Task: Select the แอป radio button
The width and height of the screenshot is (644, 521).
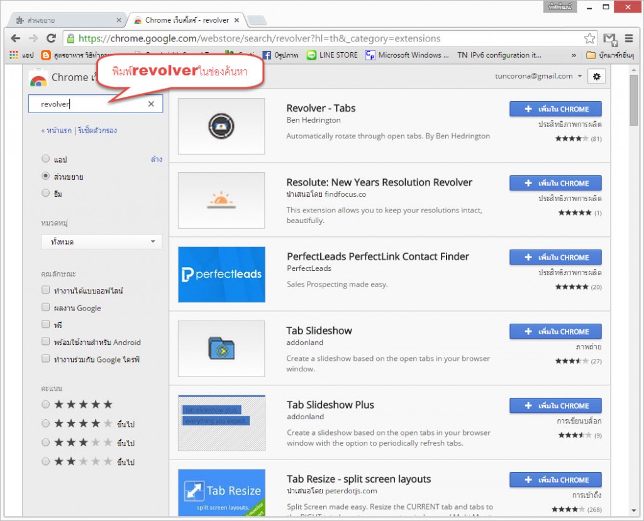Action: [x=45, y=160]
